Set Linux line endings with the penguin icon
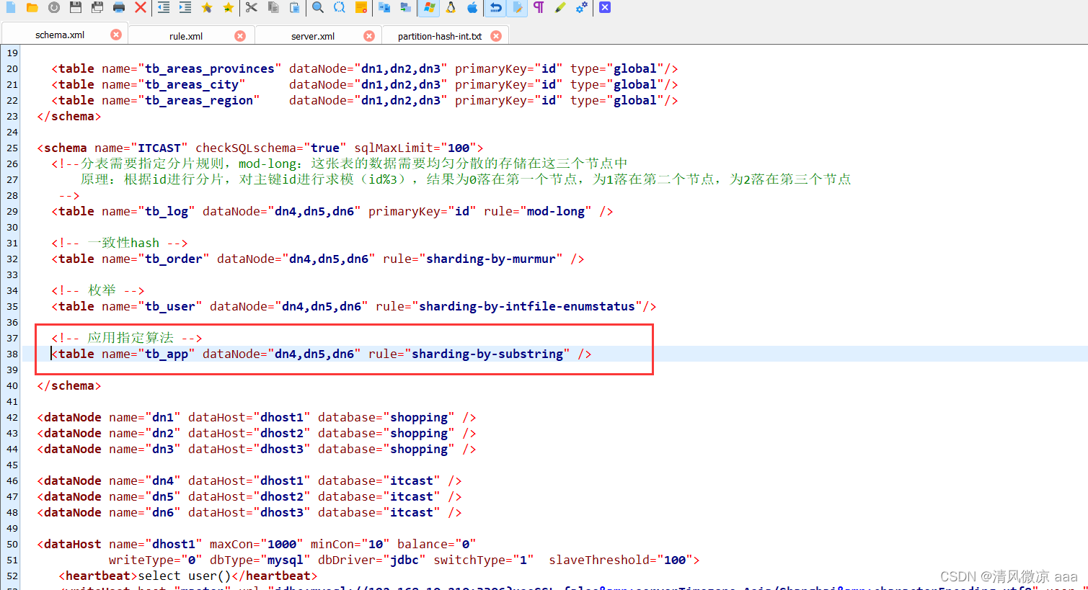The image size is (1088, 590). click(451, 7)
